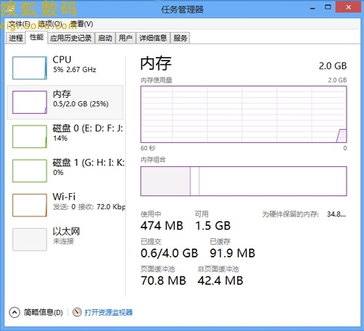
Task: Select the 以太网 Ethernet thumbnail
Action: pyautogui.click(x=30, y=239)
